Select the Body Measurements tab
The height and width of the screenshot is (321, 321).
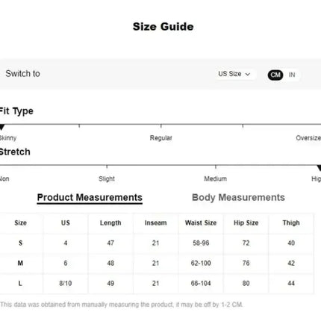click(238, 198)
